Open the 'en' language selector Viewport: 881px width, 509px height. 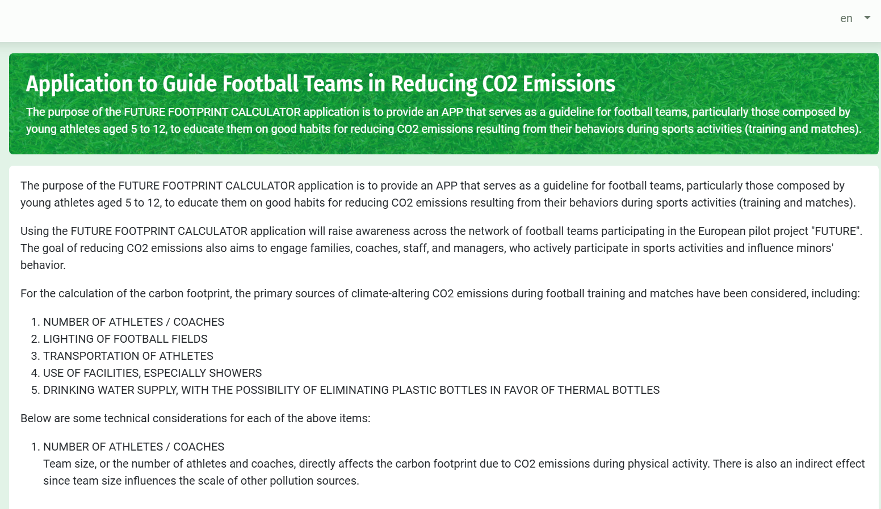(846, 19)
